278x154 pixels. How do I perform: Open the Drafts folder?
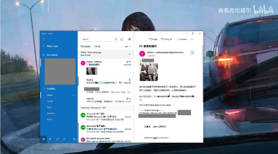point(50,101)
